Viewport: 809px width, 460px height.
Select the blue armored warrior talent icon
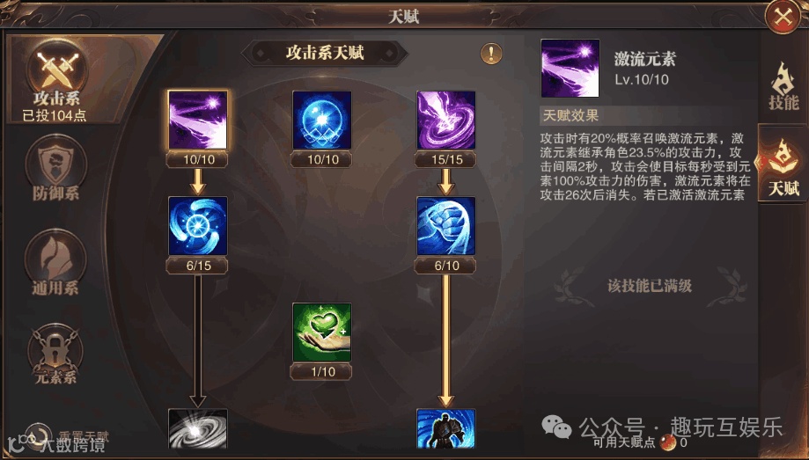click(445, 428)
